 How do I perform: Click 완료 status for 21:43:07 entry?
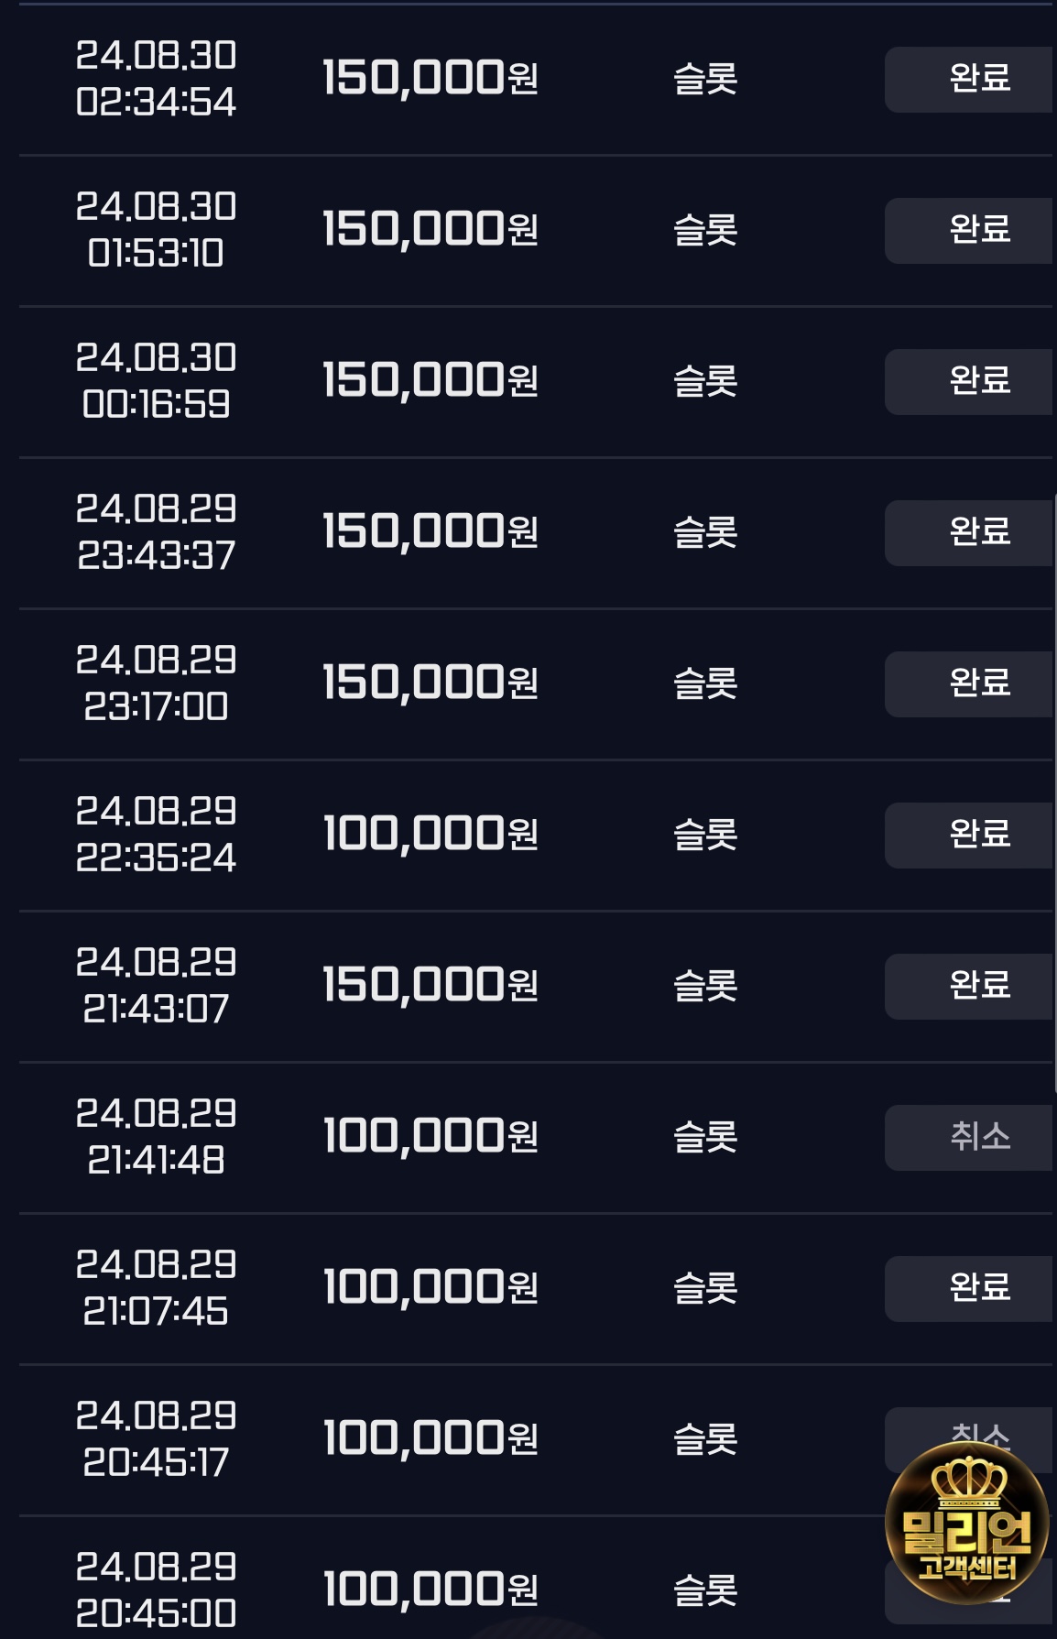(x=970, y=987)
